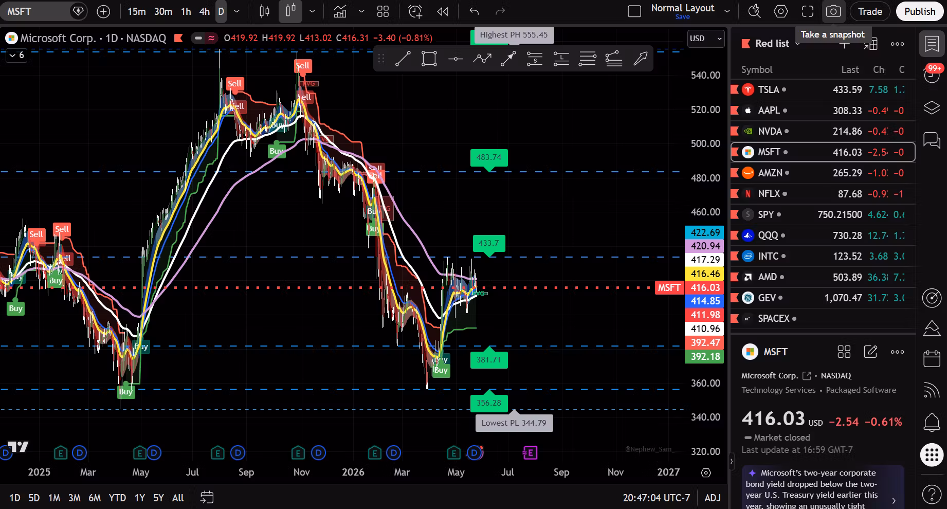Open the news feed signal icon
Screen dimensions: 947x509
click(x=932, y=390)
